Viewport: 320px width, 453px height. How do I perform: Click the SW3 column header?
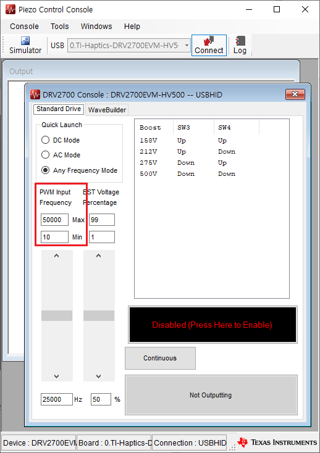[x=193, y=127]
